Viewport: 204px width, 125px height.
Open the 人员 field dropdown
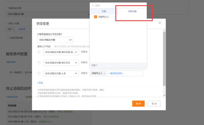[x=76, y=73]
